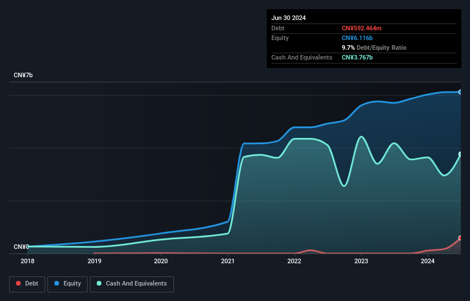This screenshot has width=470, height=301.
Task: Toggle the Equity legend button
Action: click(x=68, y=284)
